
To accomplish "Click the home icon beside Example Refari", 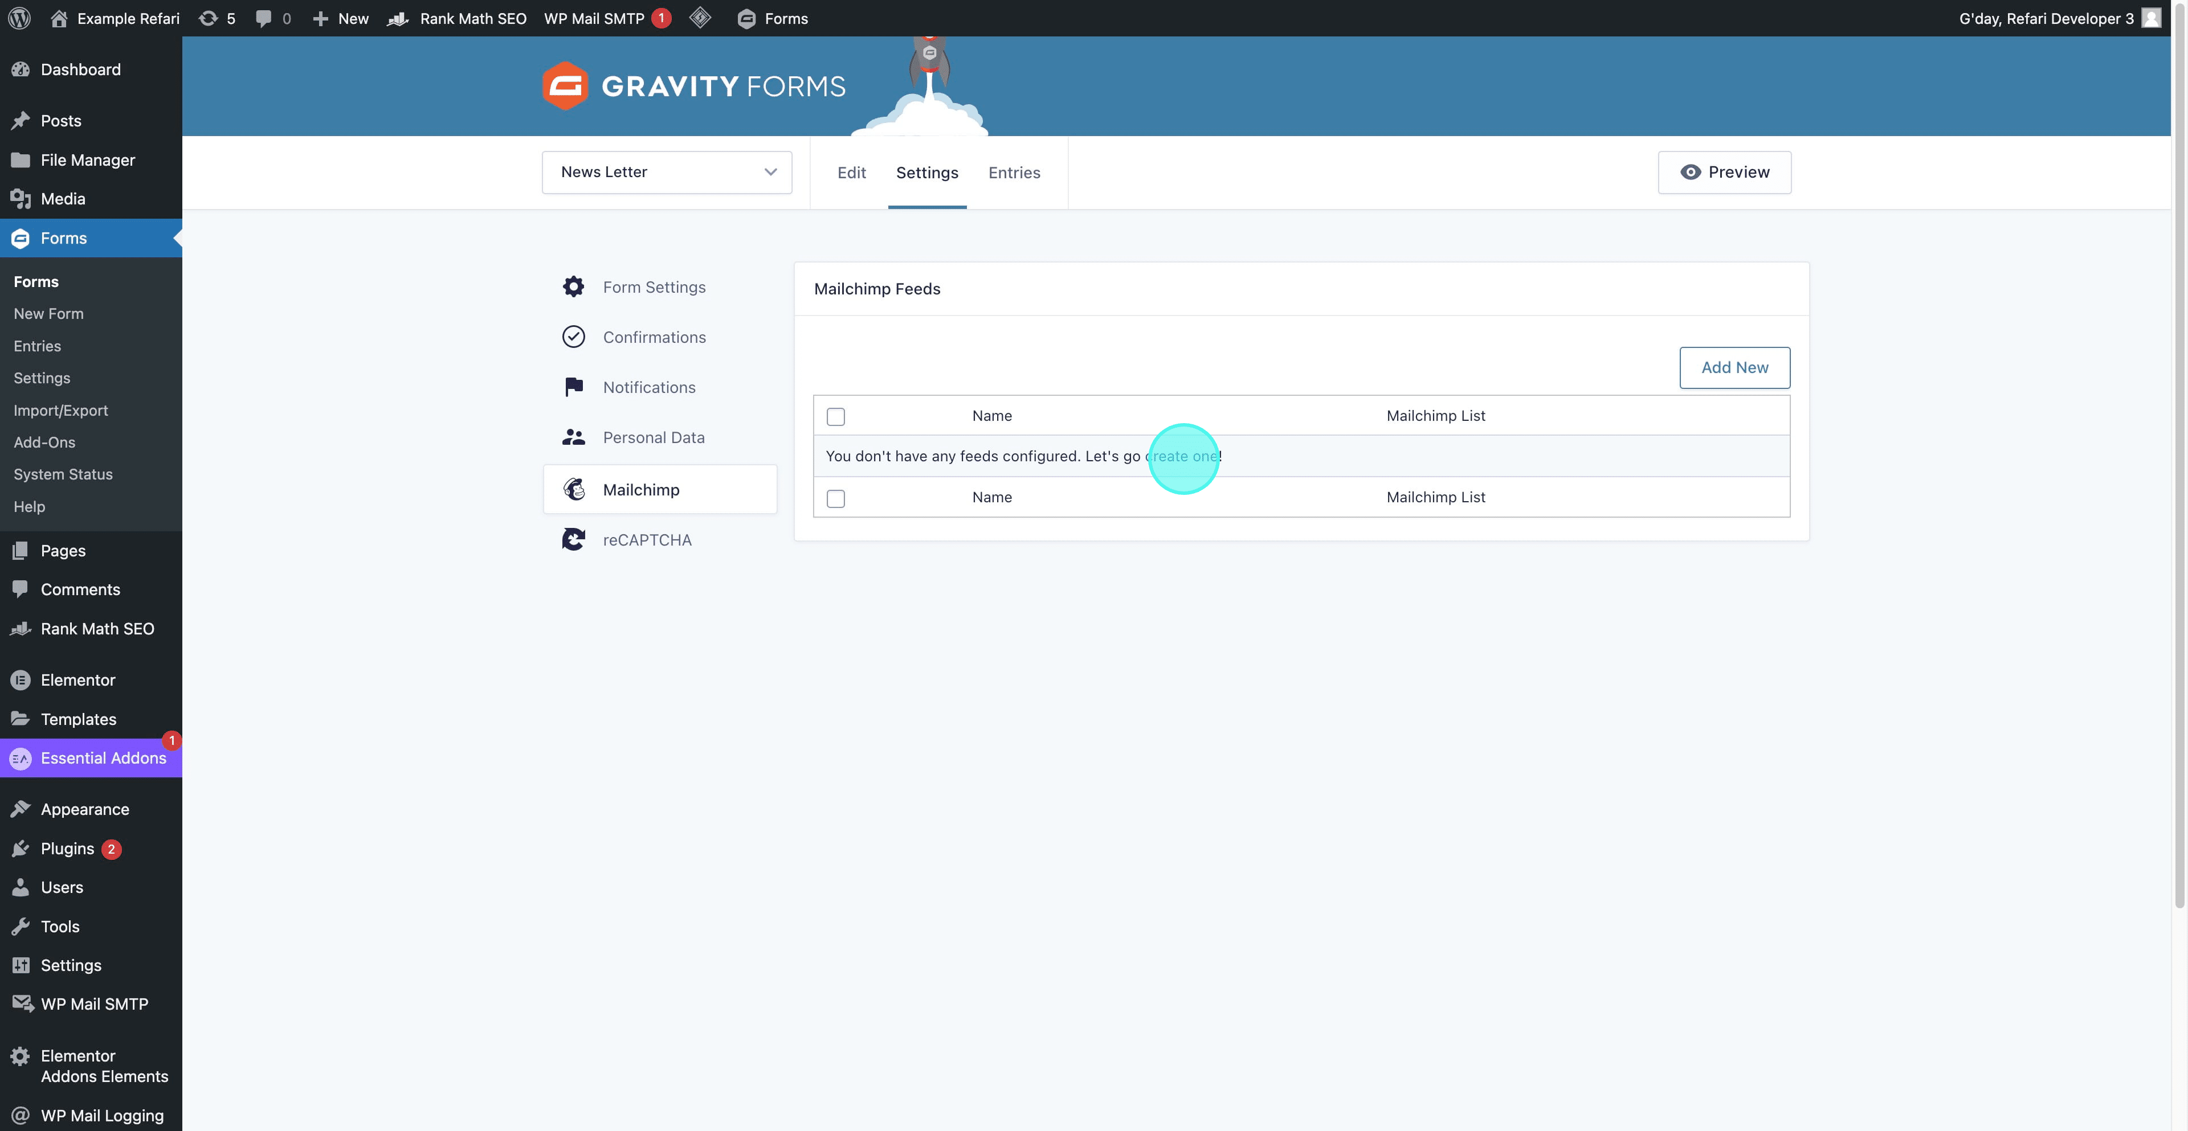I will click(x=59, y=18).
